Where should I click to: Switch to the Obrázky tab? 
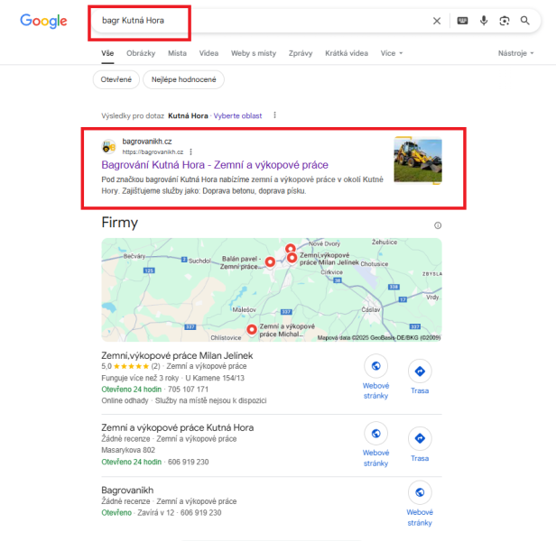coord(141,53)
